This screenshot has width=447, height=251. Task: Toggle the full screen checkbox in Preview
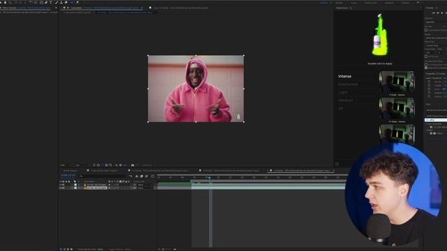pos(426,56)
